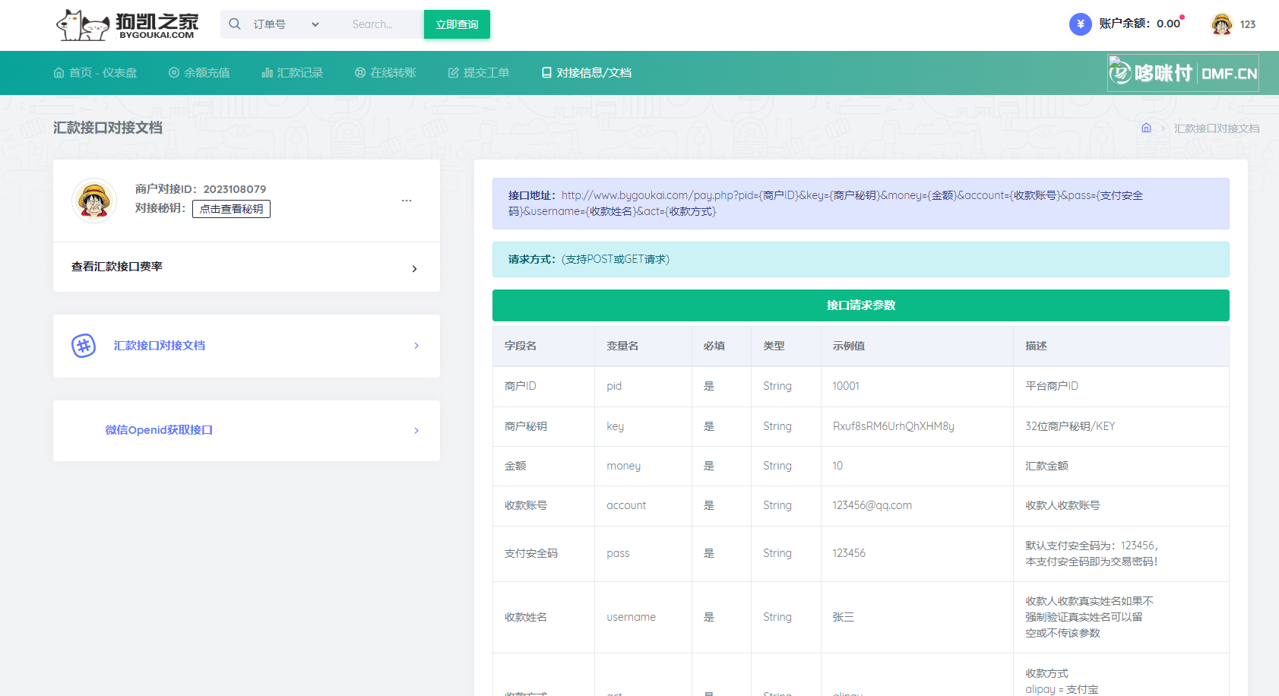This screenshot has width=1279, height=696.
Task: Focus the Search text field
Action: coord(382,24)
